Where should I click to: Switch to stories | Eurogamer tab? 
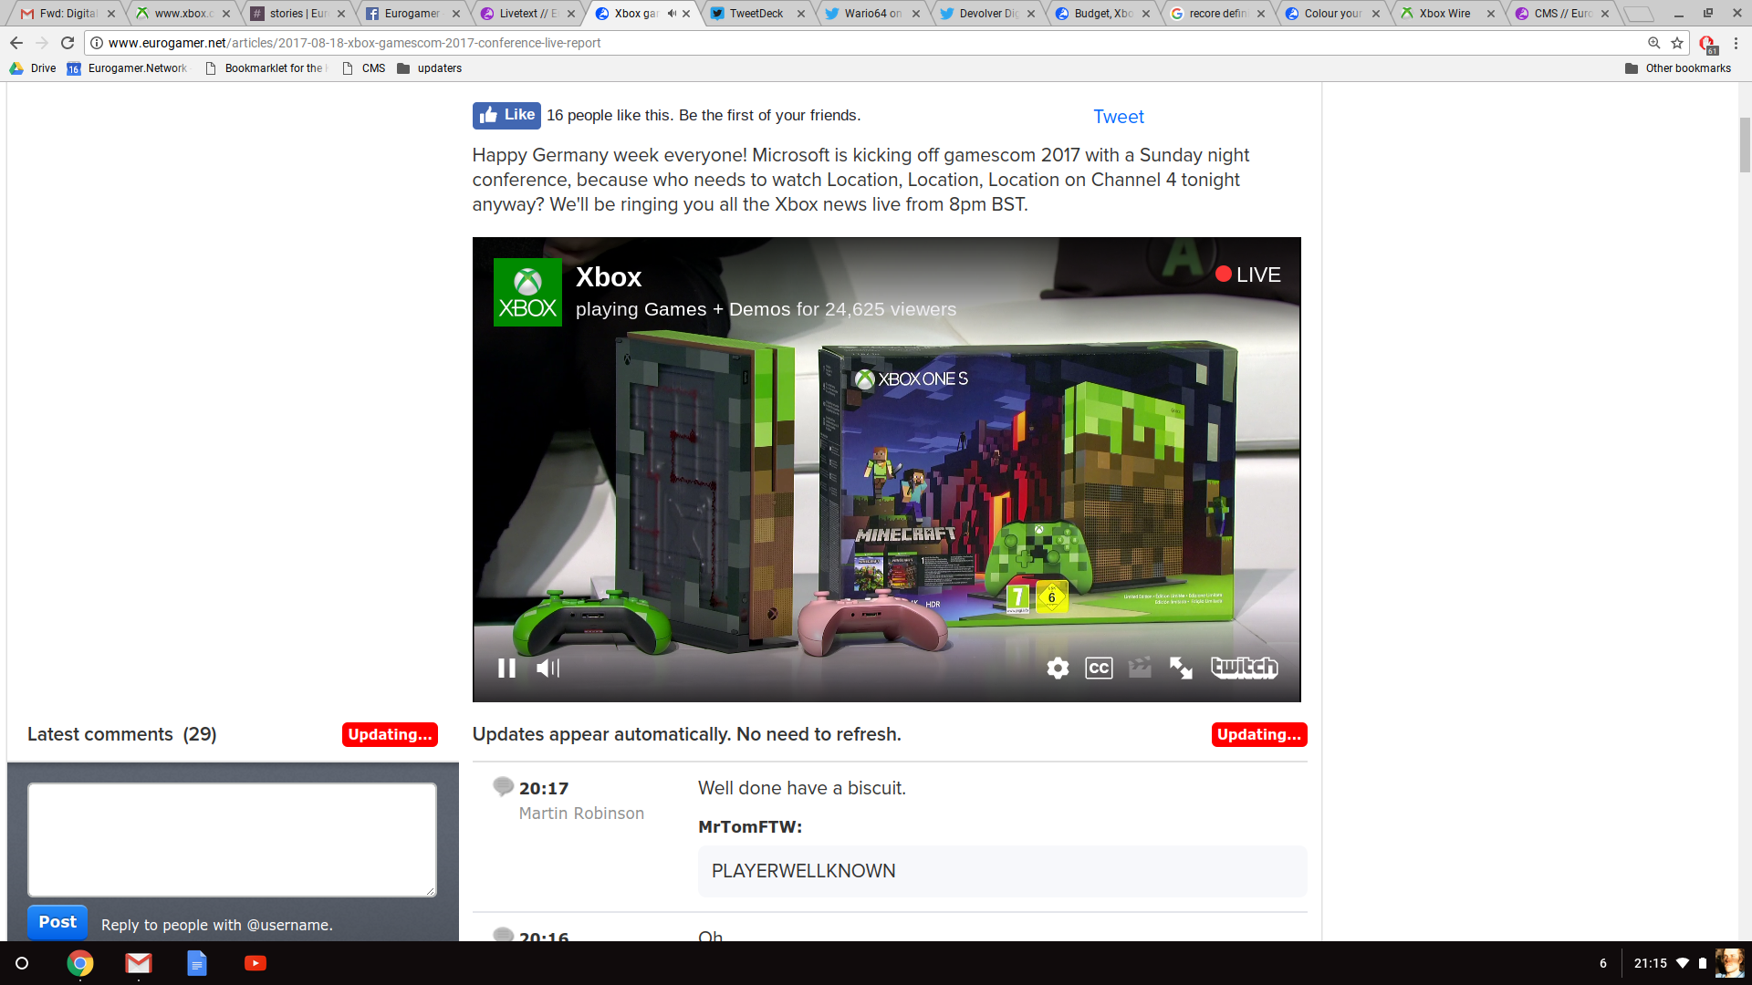pos(297,14)
